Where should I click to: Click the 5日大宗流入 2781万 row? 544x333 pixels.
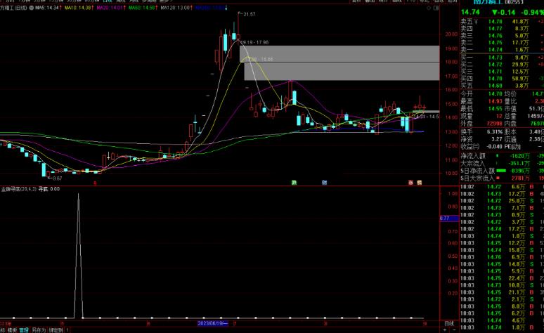(502, 178)
